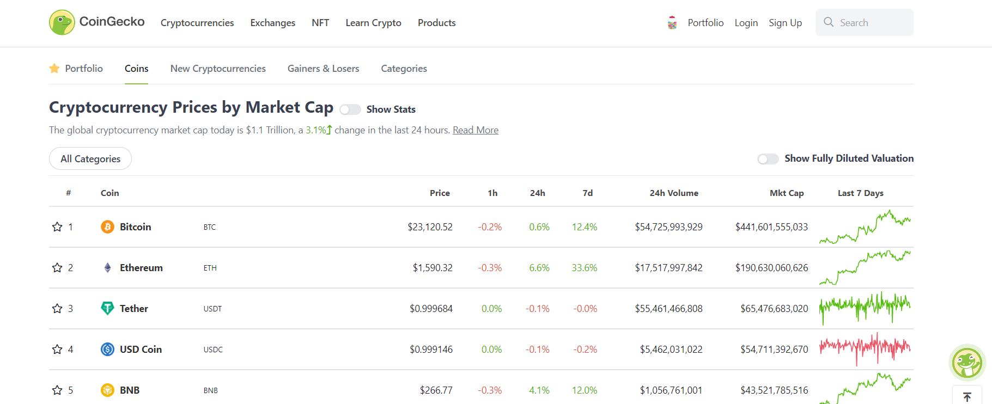Select the Coins tab
992x404 pixels.
[x=136, y=69]
